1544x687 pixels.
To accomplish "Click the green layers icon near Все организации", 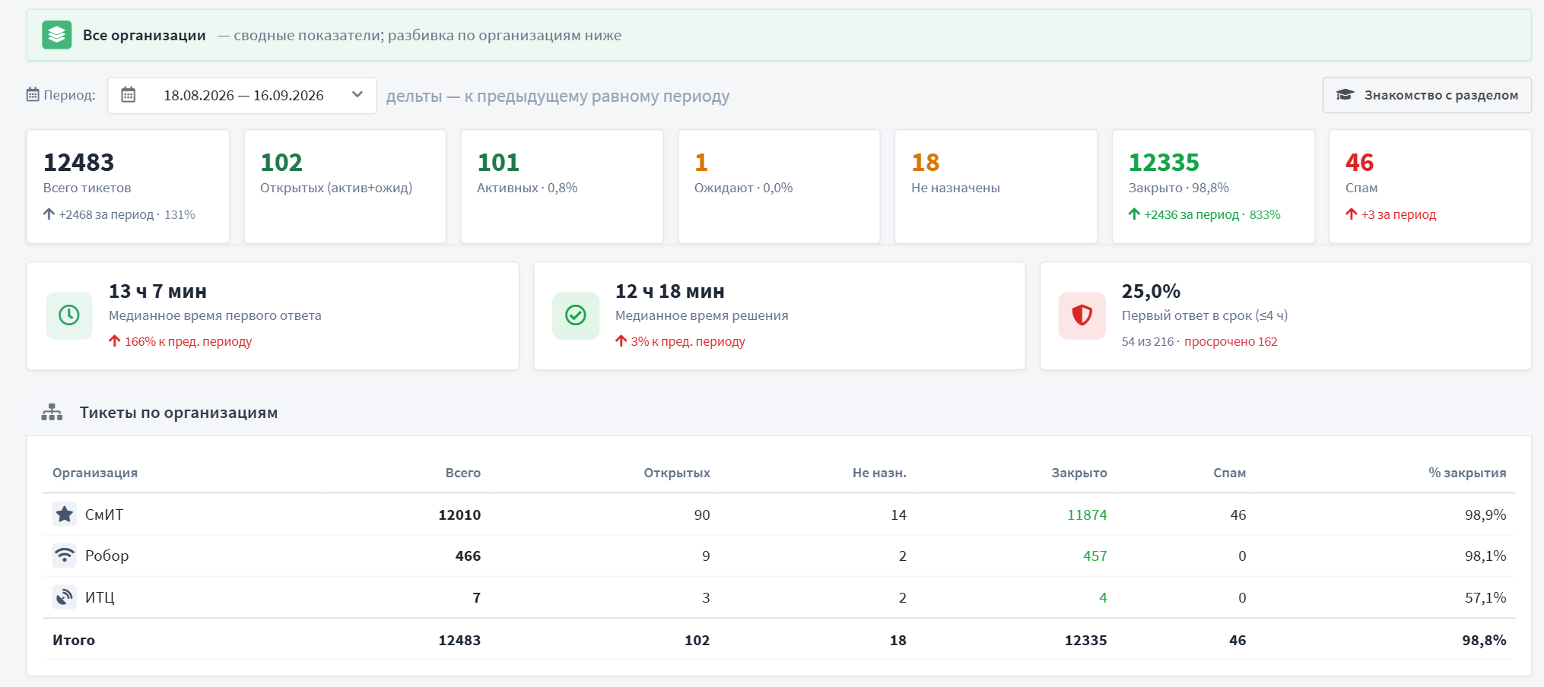I will [56, 35].
